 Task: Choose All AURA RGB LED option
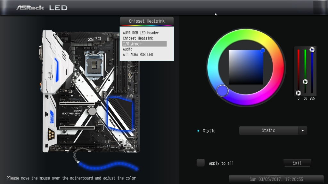tap(138, 54)
